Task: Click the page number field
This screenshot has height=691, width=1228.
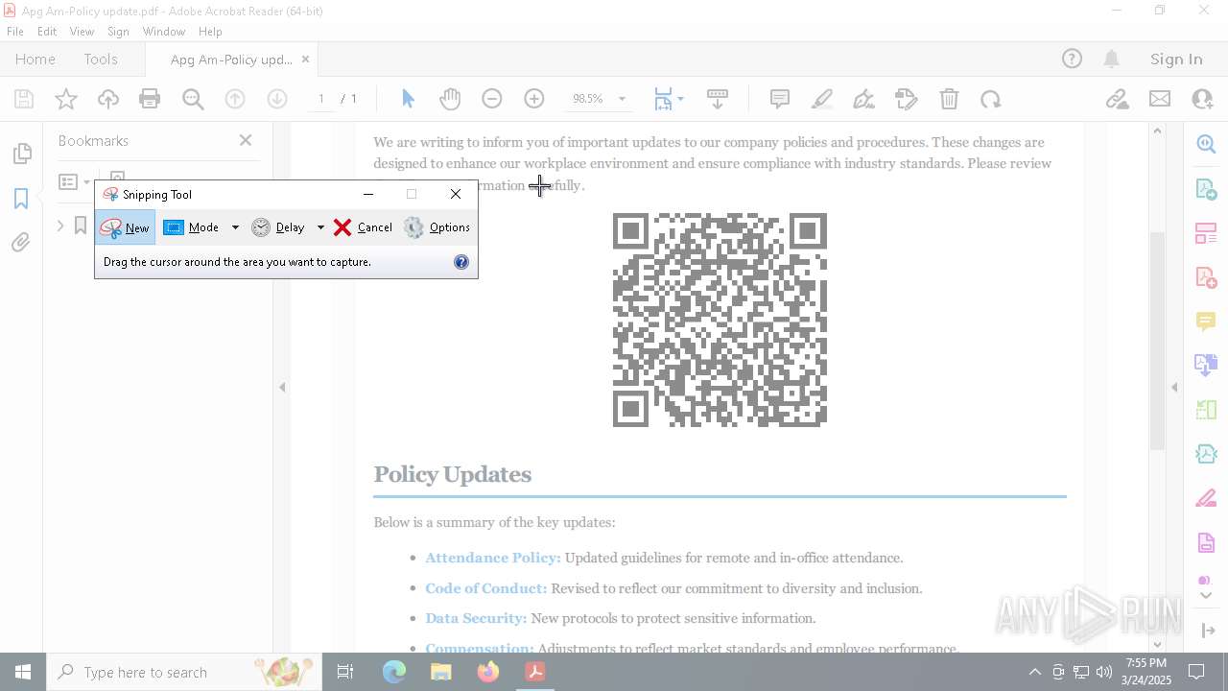Action: (x=321, y=99)
